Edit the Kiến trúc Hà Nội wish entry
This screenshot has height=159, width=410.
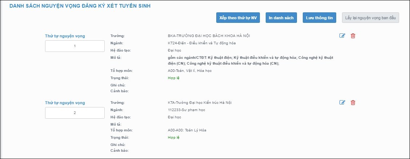(x=342, y=103)
